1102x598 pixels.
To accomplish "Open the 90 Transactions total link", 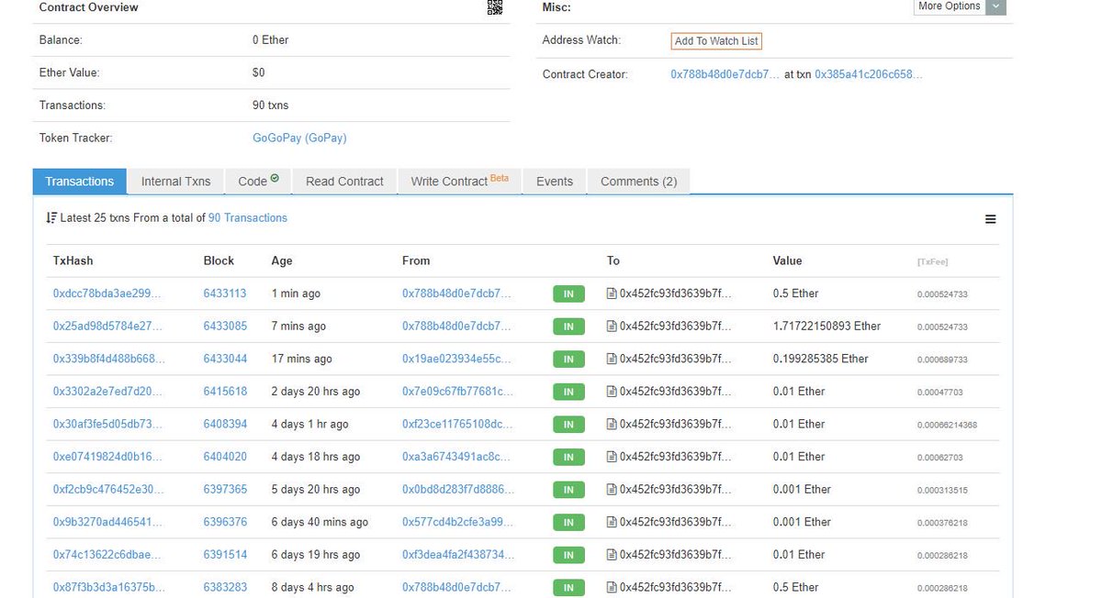I will pyautogui.click(x=248, y=218).
